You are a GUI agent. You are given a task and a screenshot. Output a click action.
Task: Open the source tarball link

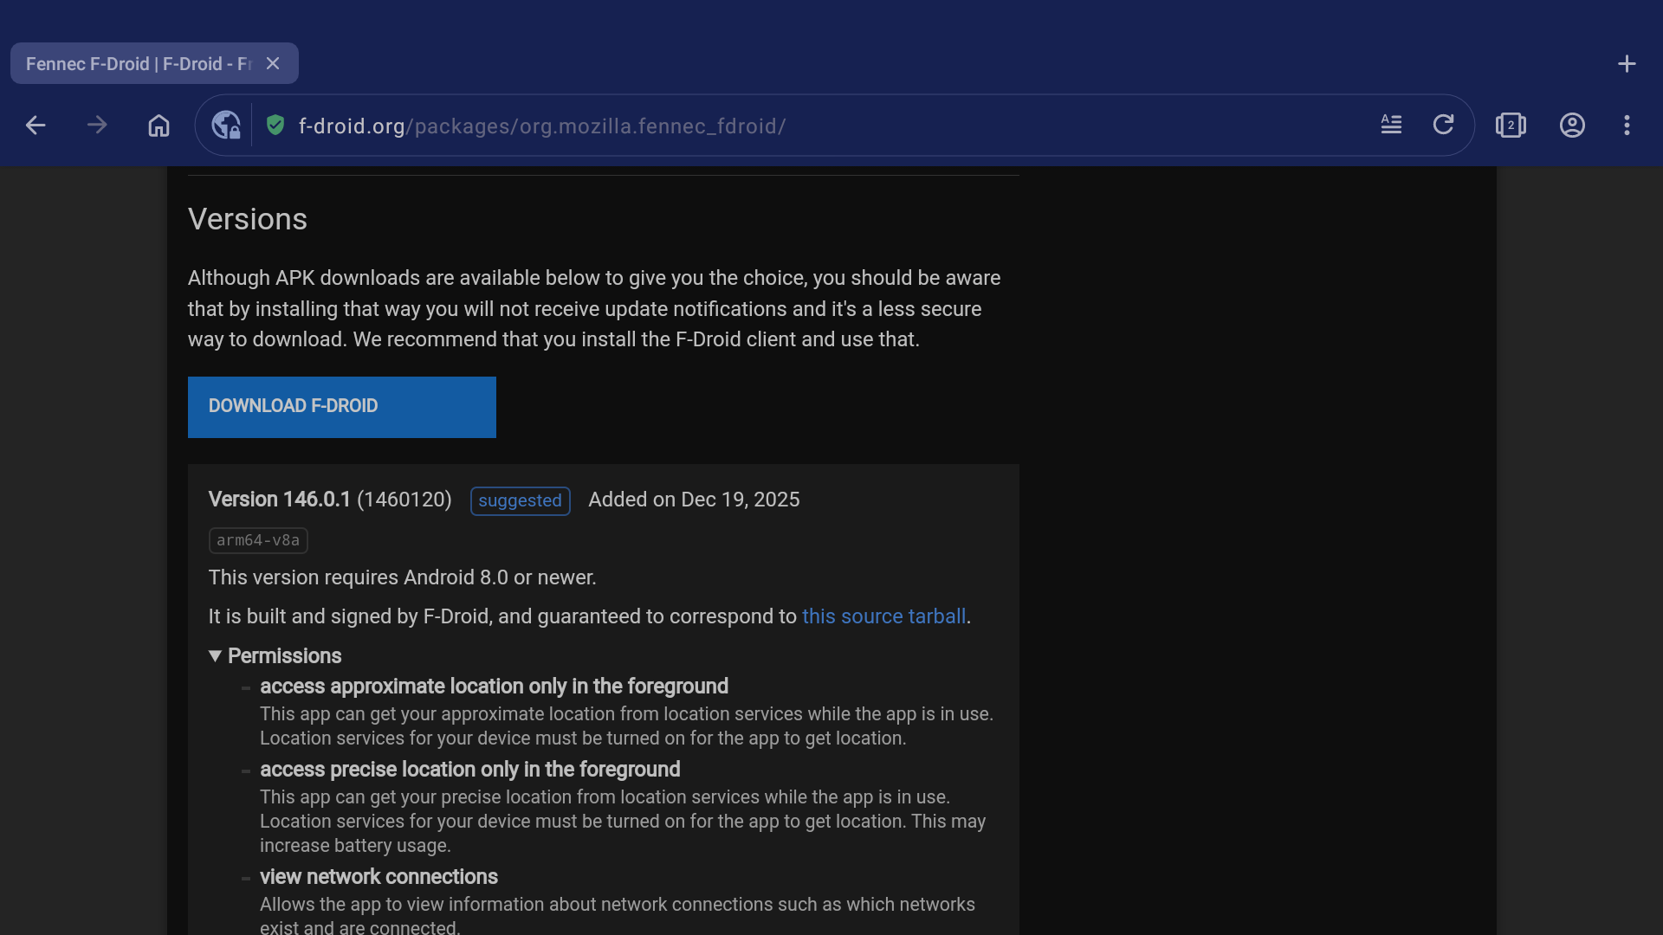tap(883, 616)
